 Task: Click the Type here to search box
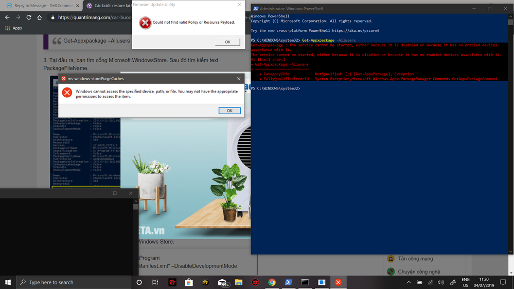(x=74, y=282)
